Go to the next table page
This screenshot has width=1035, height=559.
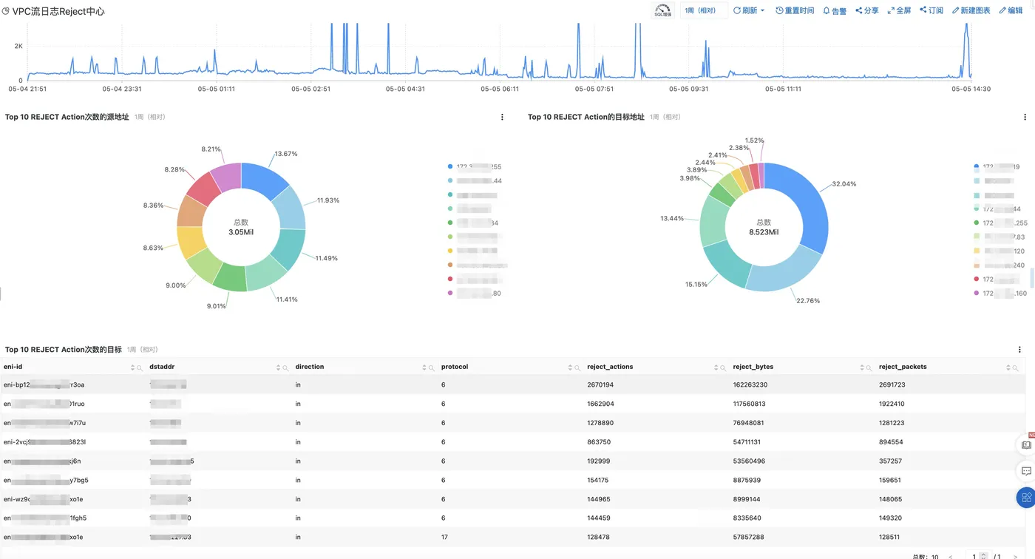pos(1016,556)
